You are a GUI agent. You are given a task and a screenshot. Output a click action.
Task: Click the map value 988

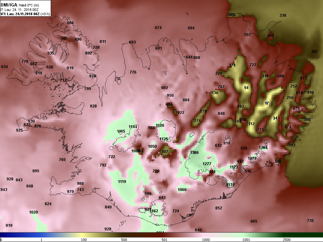(x=80, y=184)
